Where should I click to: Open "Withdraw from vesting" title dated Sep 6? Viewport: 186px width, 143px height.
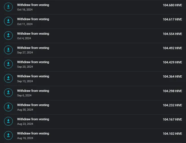point(33,91)
